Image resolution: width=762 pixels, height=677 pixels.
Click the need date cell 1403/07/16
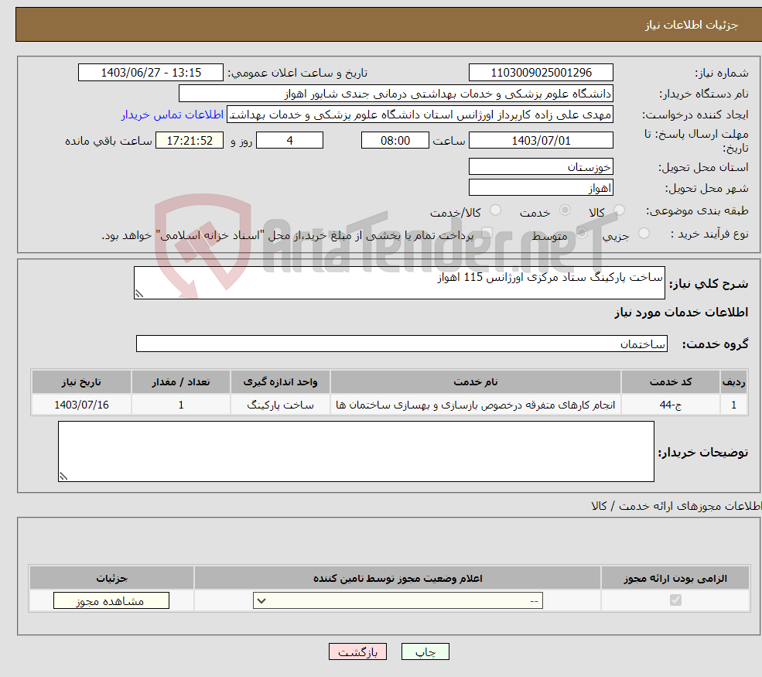pyautogui.click(x=82, y=405)
